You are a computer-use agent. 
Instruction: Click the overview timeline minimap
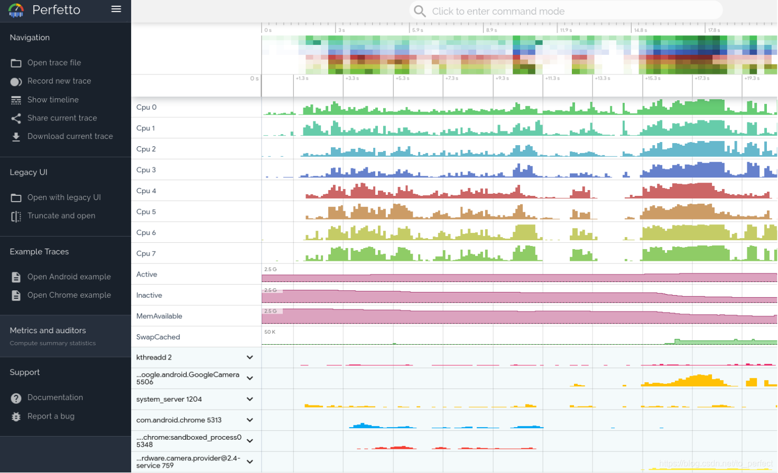[519, 55]
